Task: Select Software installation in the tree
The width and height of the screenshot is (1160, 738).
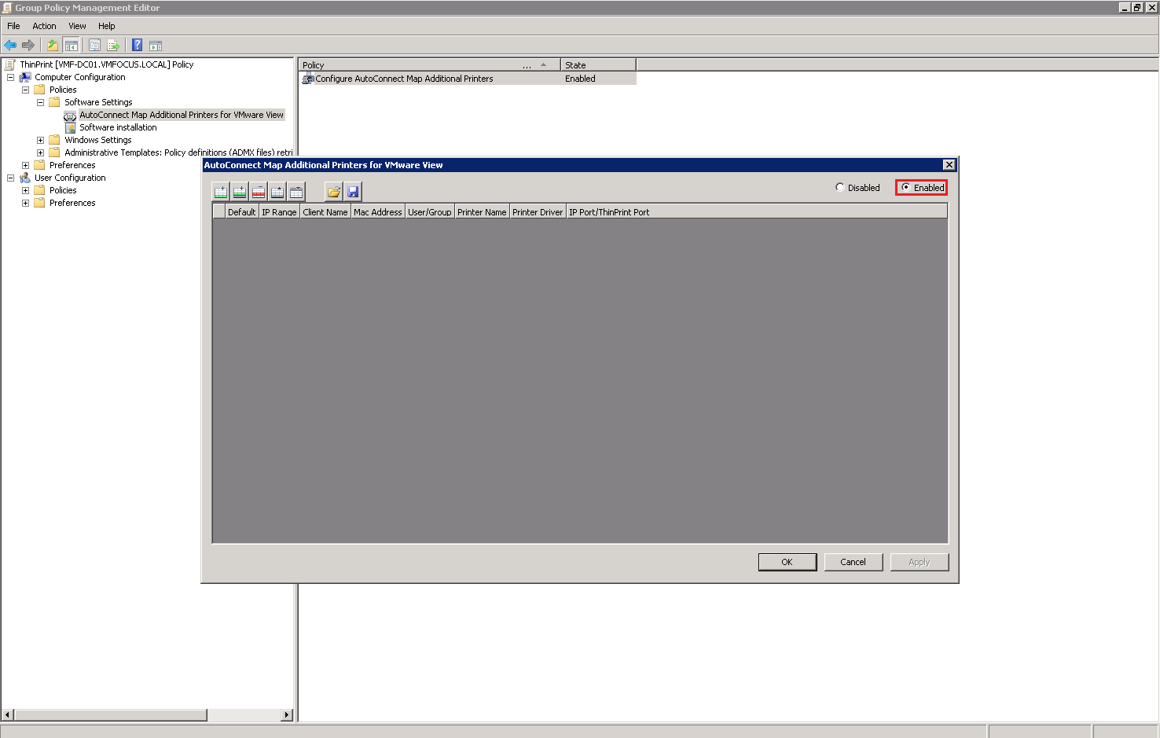Action: point(118,127)
